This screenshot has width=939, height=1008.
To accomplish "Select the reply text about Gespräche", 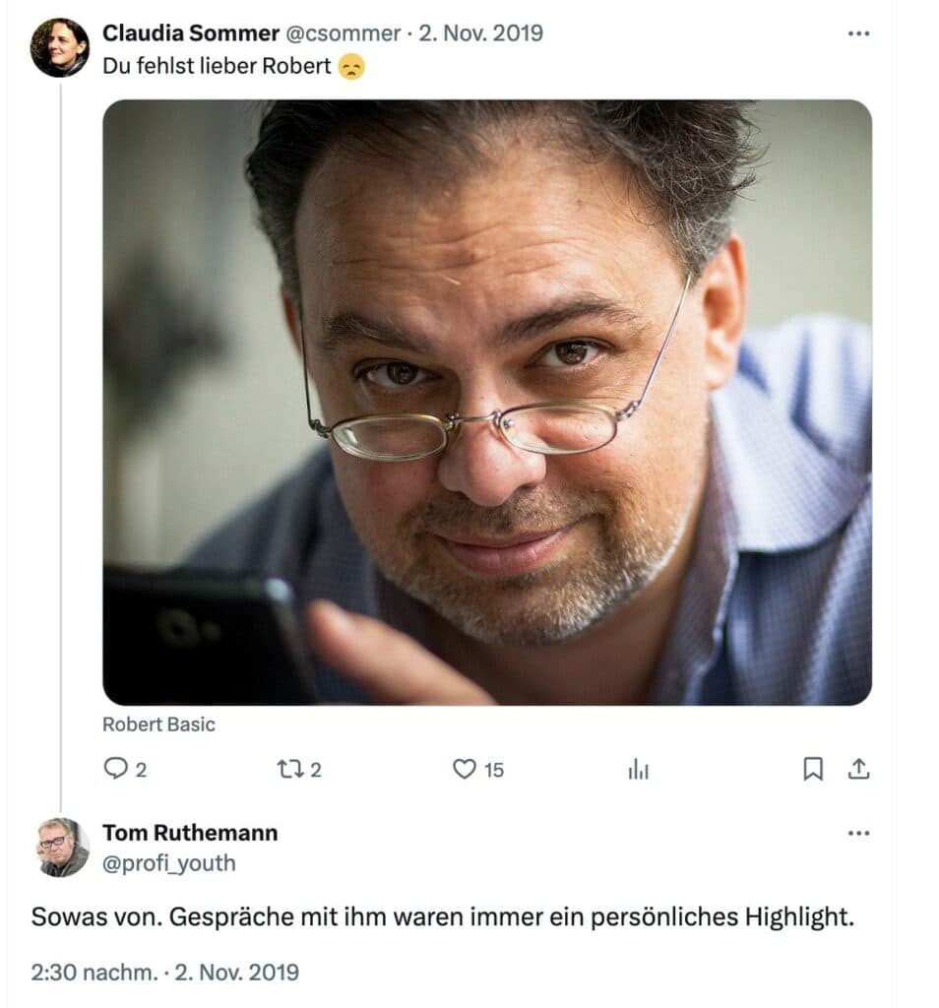I will click(443, 916).
